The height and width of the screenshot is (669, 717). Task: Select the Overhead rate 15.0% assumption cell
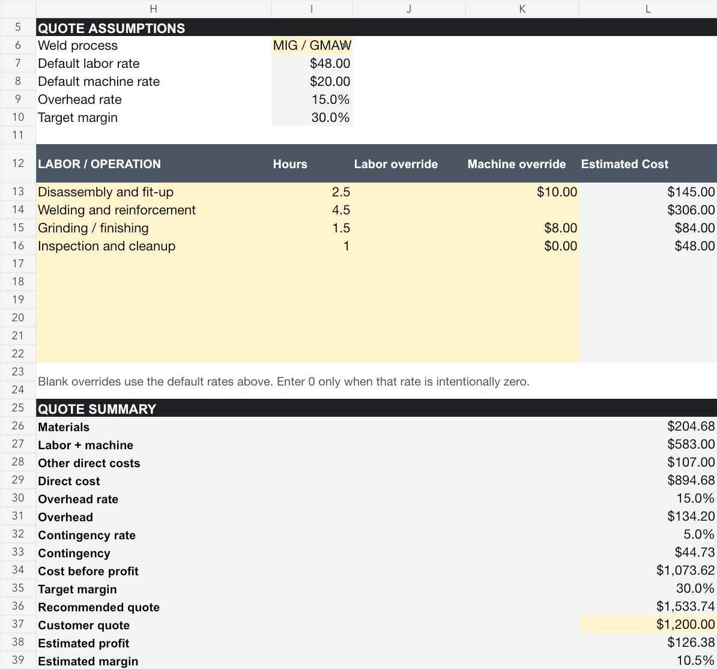coord(312,99)
